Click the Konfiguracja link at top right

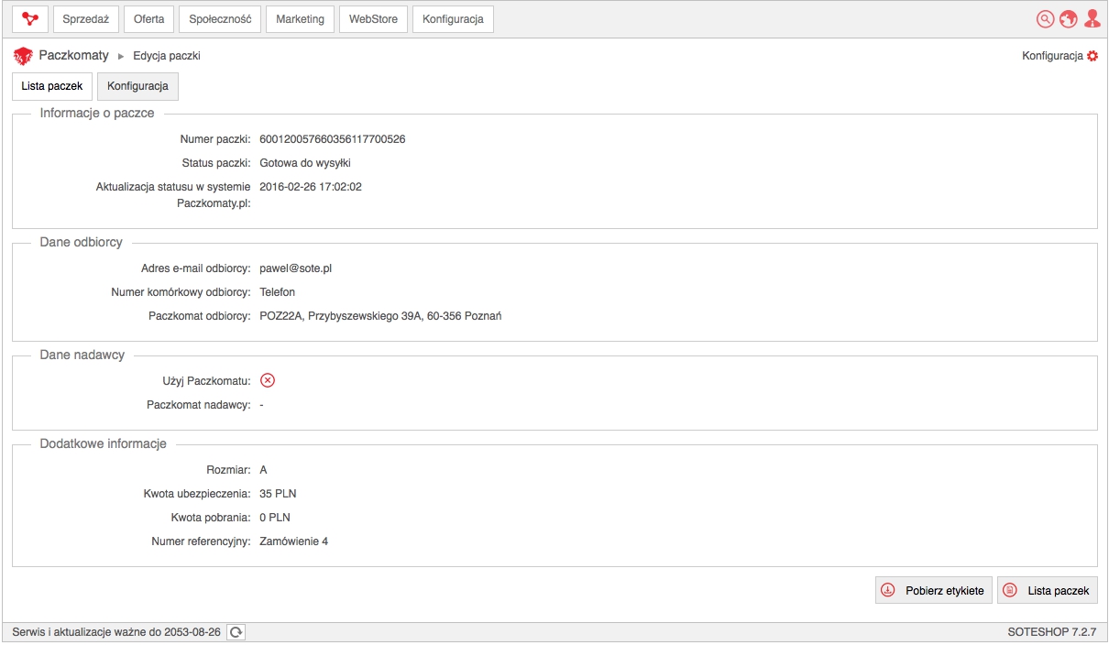(1052, 56)
